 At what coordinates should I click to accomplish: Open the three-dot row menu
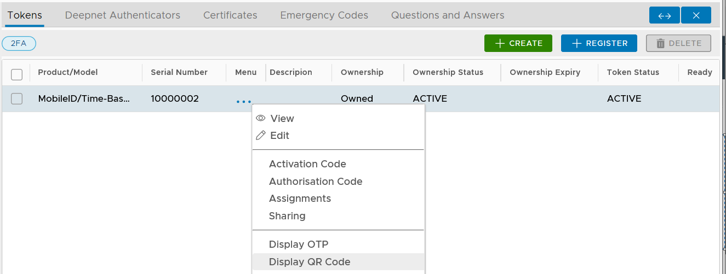244,101
